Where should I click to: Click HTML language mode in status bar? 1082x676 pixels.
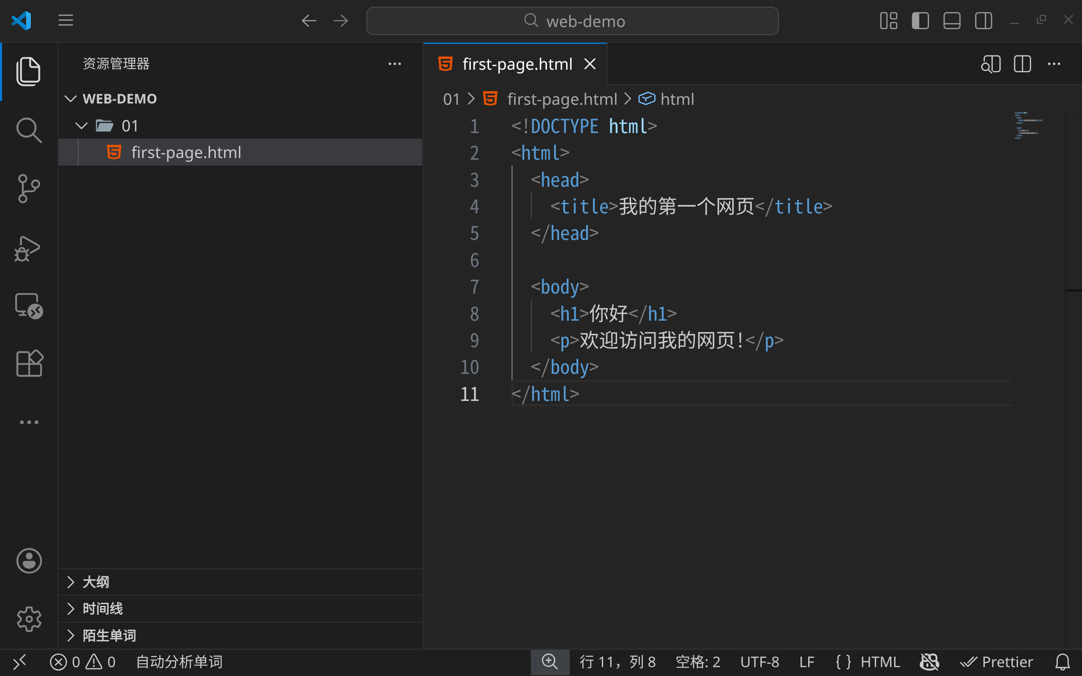click(880, 662)
